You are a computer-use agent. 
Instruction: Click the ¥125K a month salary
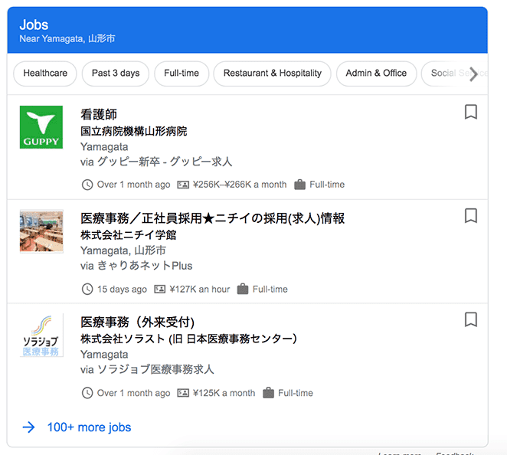point(224,393)
